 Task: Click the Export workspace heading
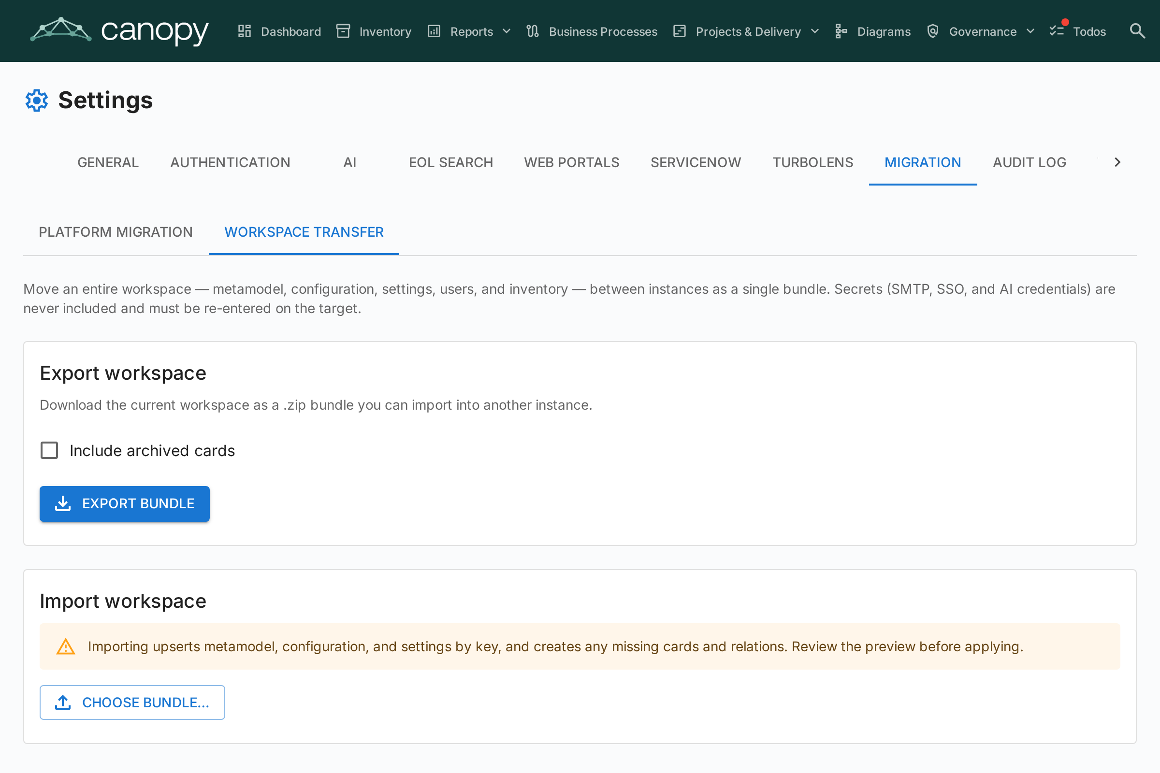coord(123,373)
